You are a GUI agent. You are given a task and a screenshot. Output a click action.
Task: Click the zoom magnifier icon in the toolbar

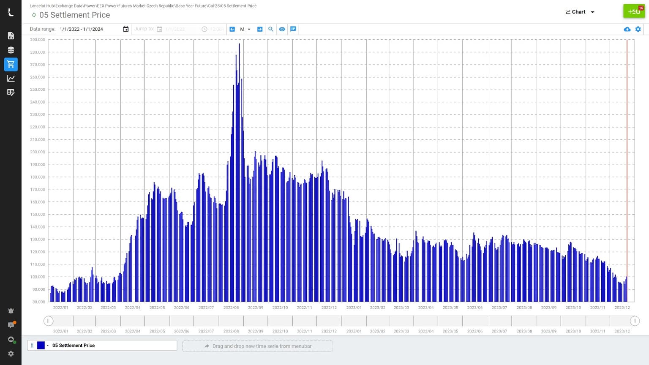pyautogui.click(x=271, y=29)
